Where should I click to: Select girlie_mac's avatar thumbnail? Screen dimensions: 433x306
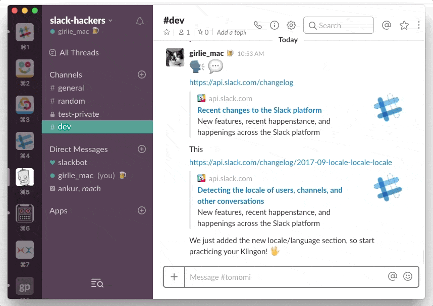click(x=176, y=57)
